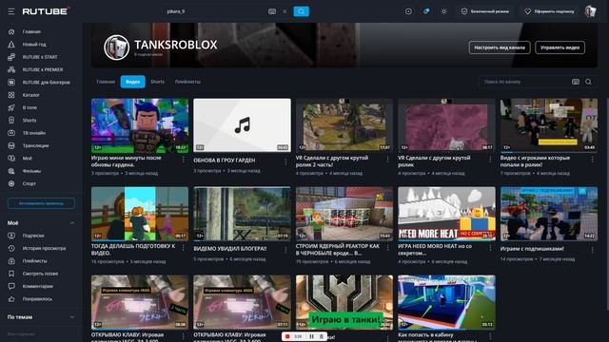Click the virtual keyboard icon in top search bar
The height and width of the screenshot is (342, 609).
click(272, 11)
